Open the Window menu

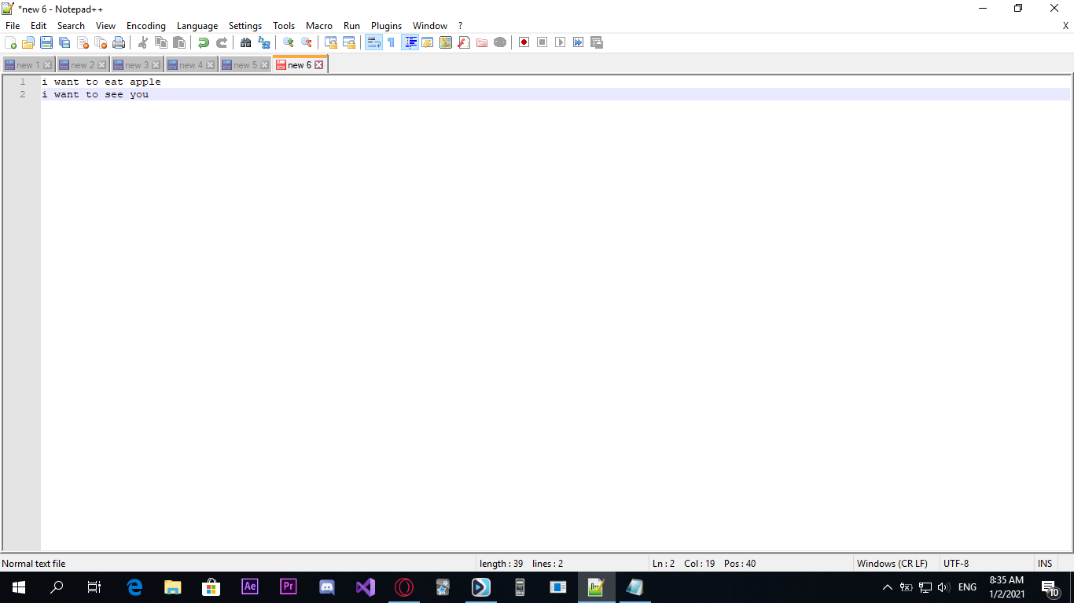(430, 26)
